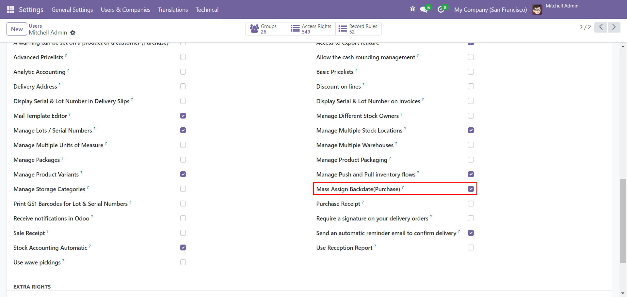Open My Company (San Francisco) company switcher

(x=490, y=9)
